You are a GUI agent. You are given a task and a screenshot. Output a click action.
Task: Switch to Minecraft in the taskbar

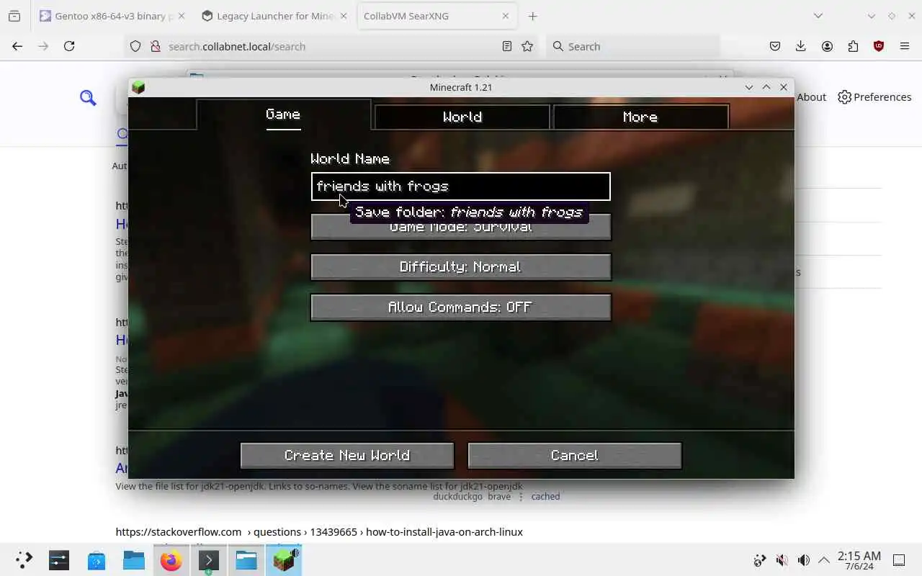click(284, 560)
